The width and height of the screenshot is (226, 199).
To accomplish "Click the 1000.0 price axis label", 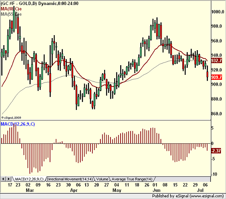I will 218,12.
